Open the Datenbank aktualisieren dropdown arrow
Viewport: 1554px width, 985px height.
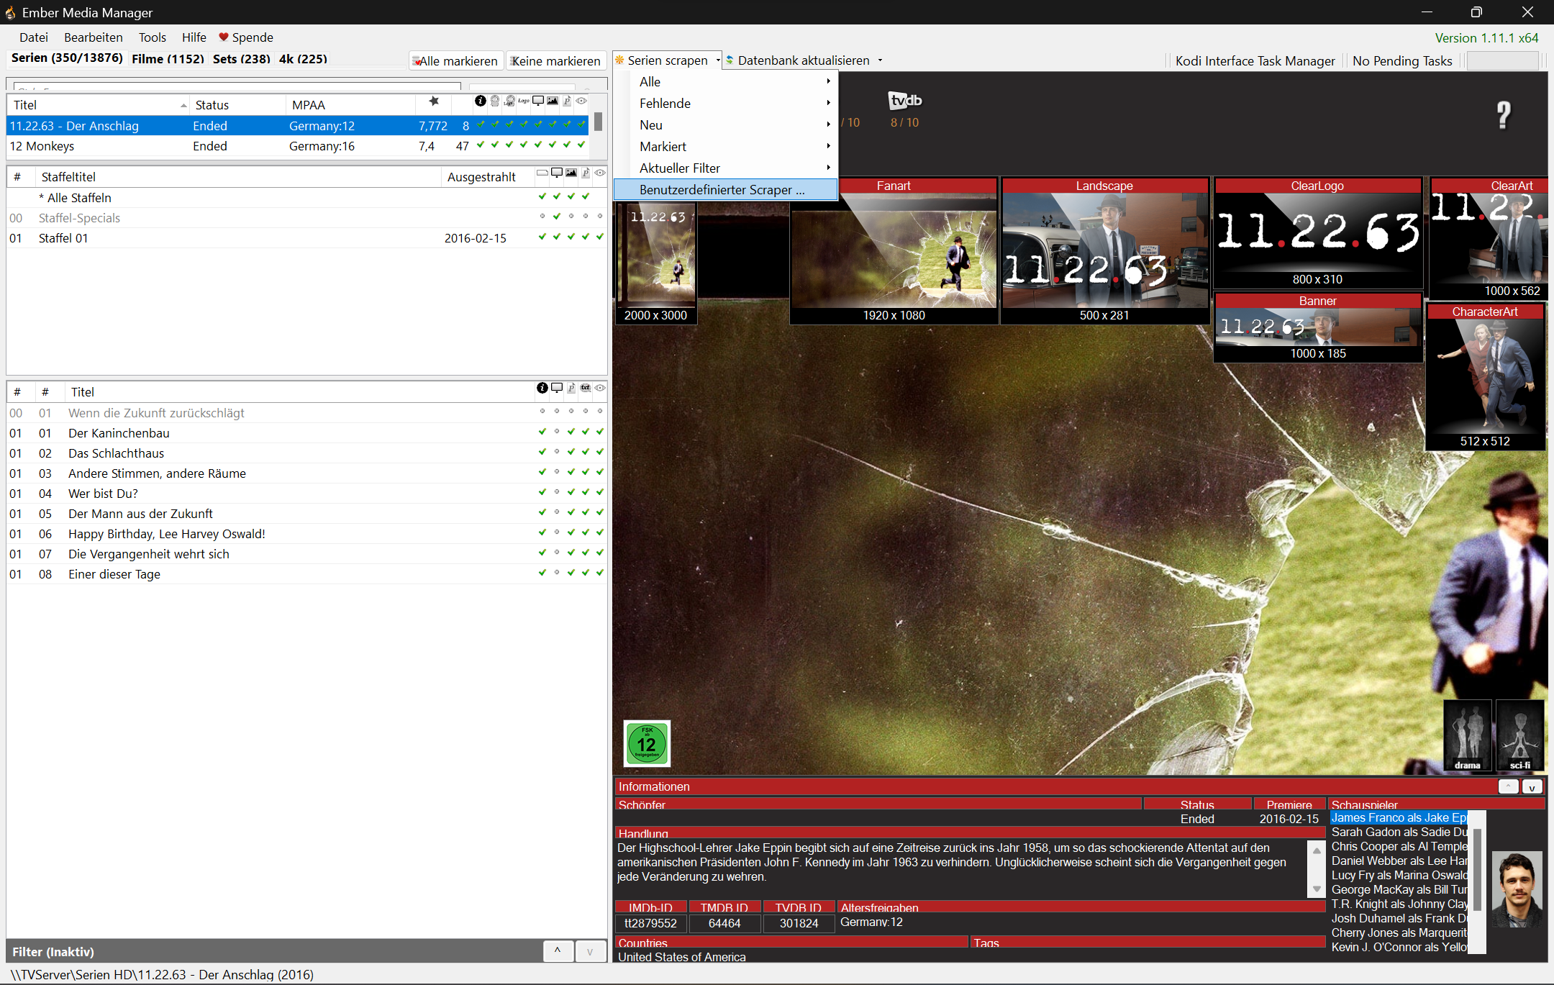880,60
